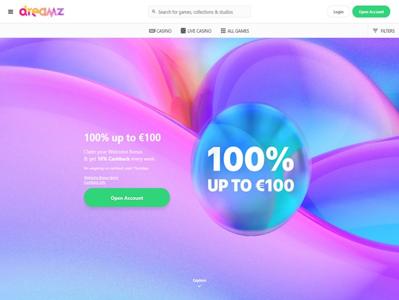Screen dimensions: 399x300
Task: Open the Cashback info link
Action: [94, 183]
